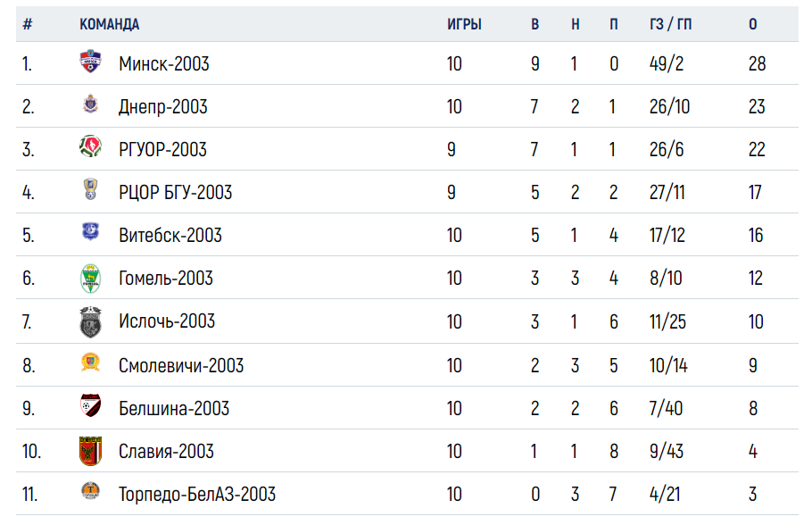Open the Минск-2003 team name link

(x=164, y=63)
